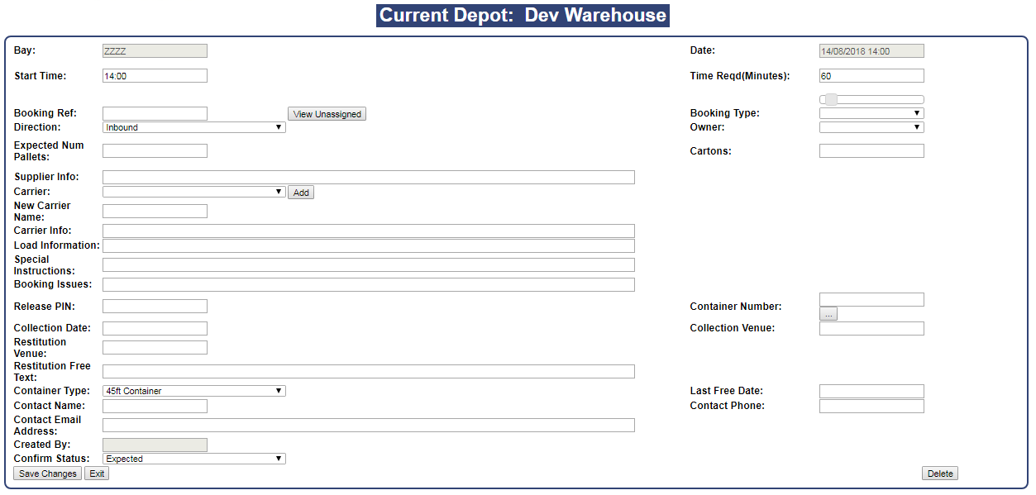Click the Expected Num Pallets field
The width and height of the screenshot is (1036, 495).
155,150
